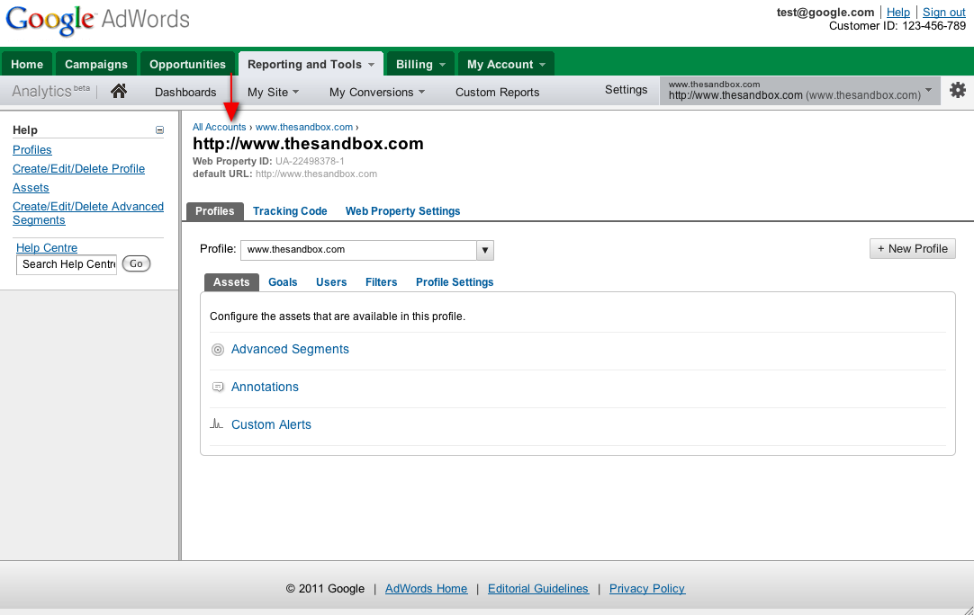Click the test@google.com account email
Image resolution: width=974 pixels, height=615 pixels.
825,12
